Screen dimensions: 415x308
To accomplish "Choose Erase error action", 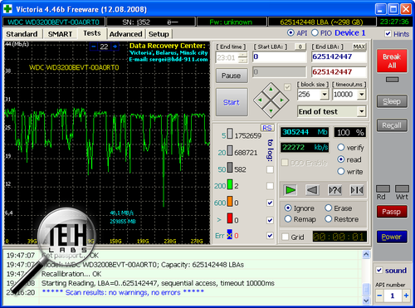I will tap(329, 208).
